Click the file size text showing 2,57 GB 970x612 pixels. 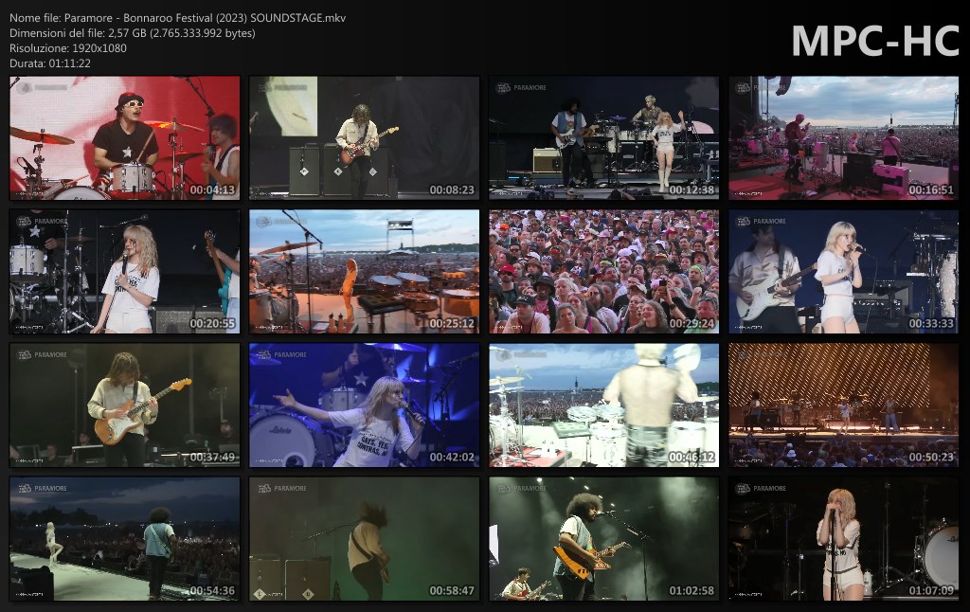coord(132,33)
